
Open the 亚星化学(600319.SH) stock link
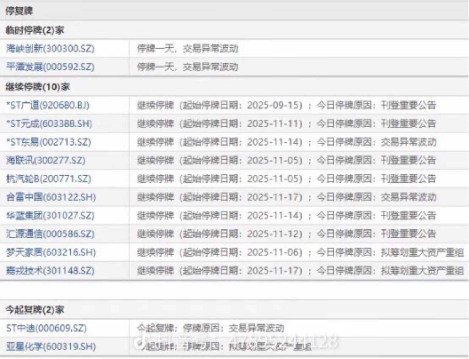tap(51, 347)
